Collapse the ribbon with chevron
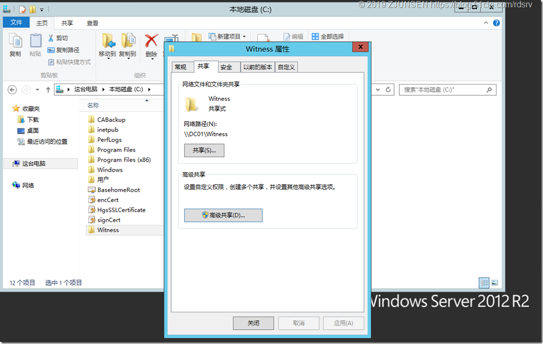Viewport: 543px width, 344px height. click(x=486, y=23)
